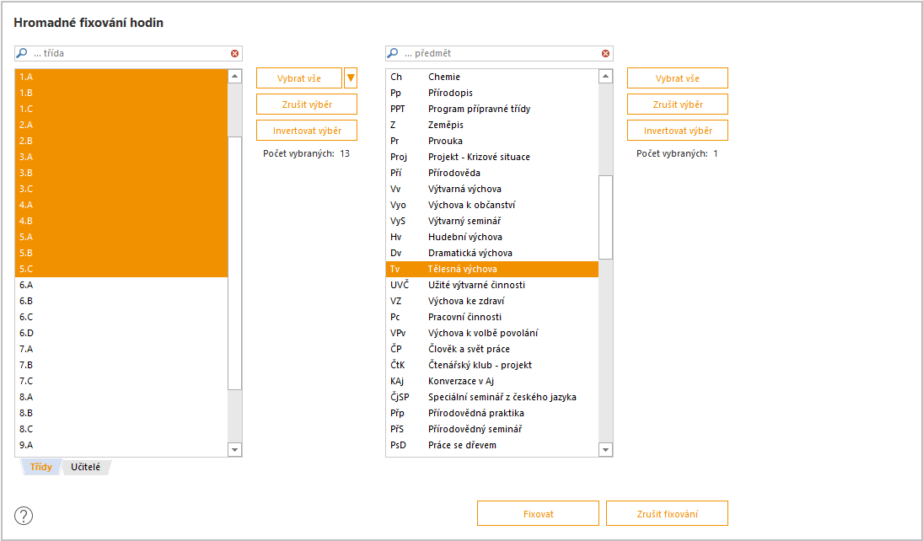Select class 6.A in the list
This screenshot has height=541, width=923.
tap(121, 285)
